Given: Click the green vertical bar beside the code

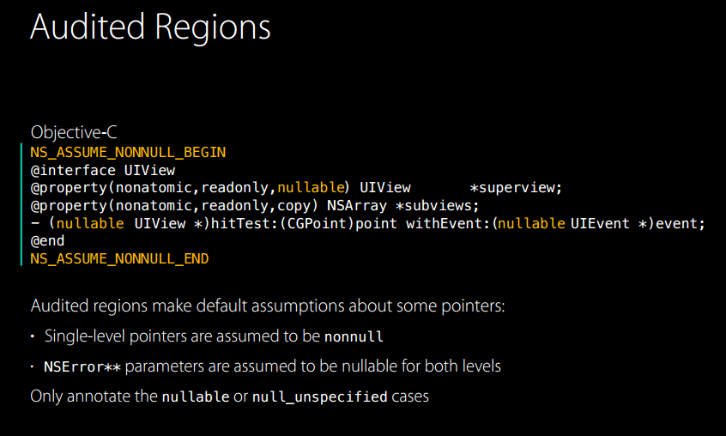Looking at the screenshot, I should (23, 206).
